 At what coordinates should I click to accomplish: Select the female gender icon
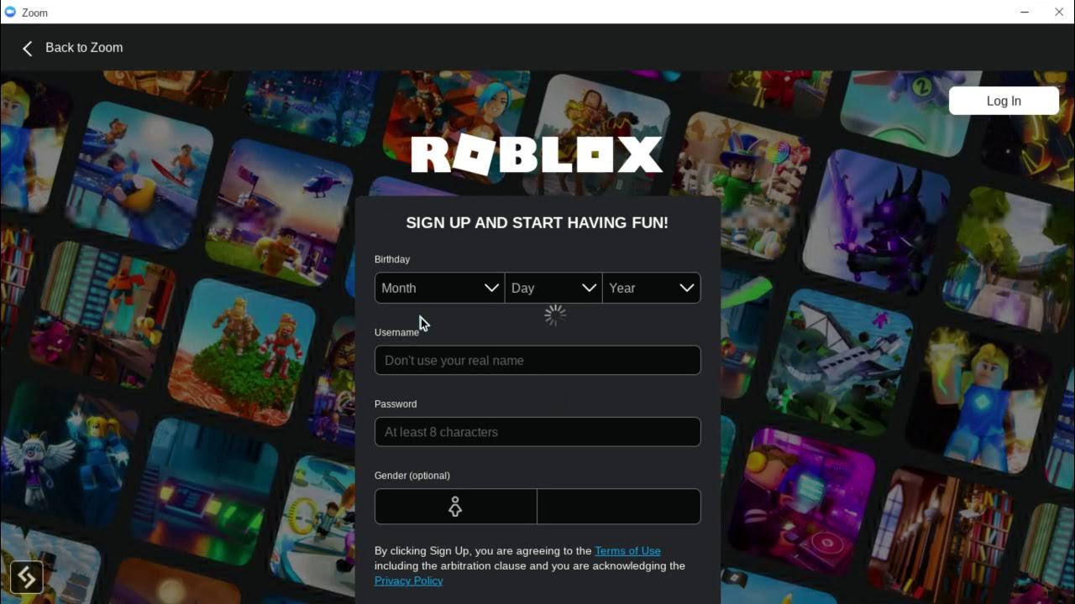click(455, 507)
